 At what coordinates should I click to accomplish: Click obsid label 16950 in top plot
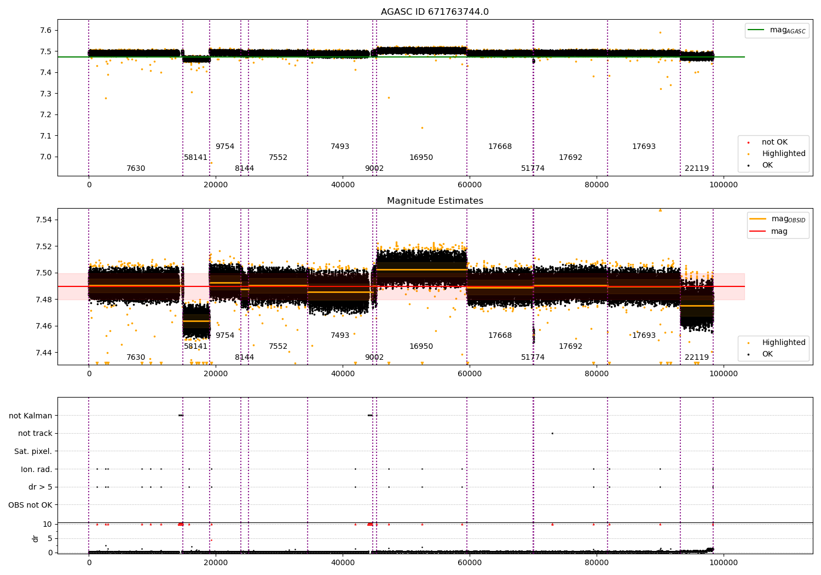421,158
